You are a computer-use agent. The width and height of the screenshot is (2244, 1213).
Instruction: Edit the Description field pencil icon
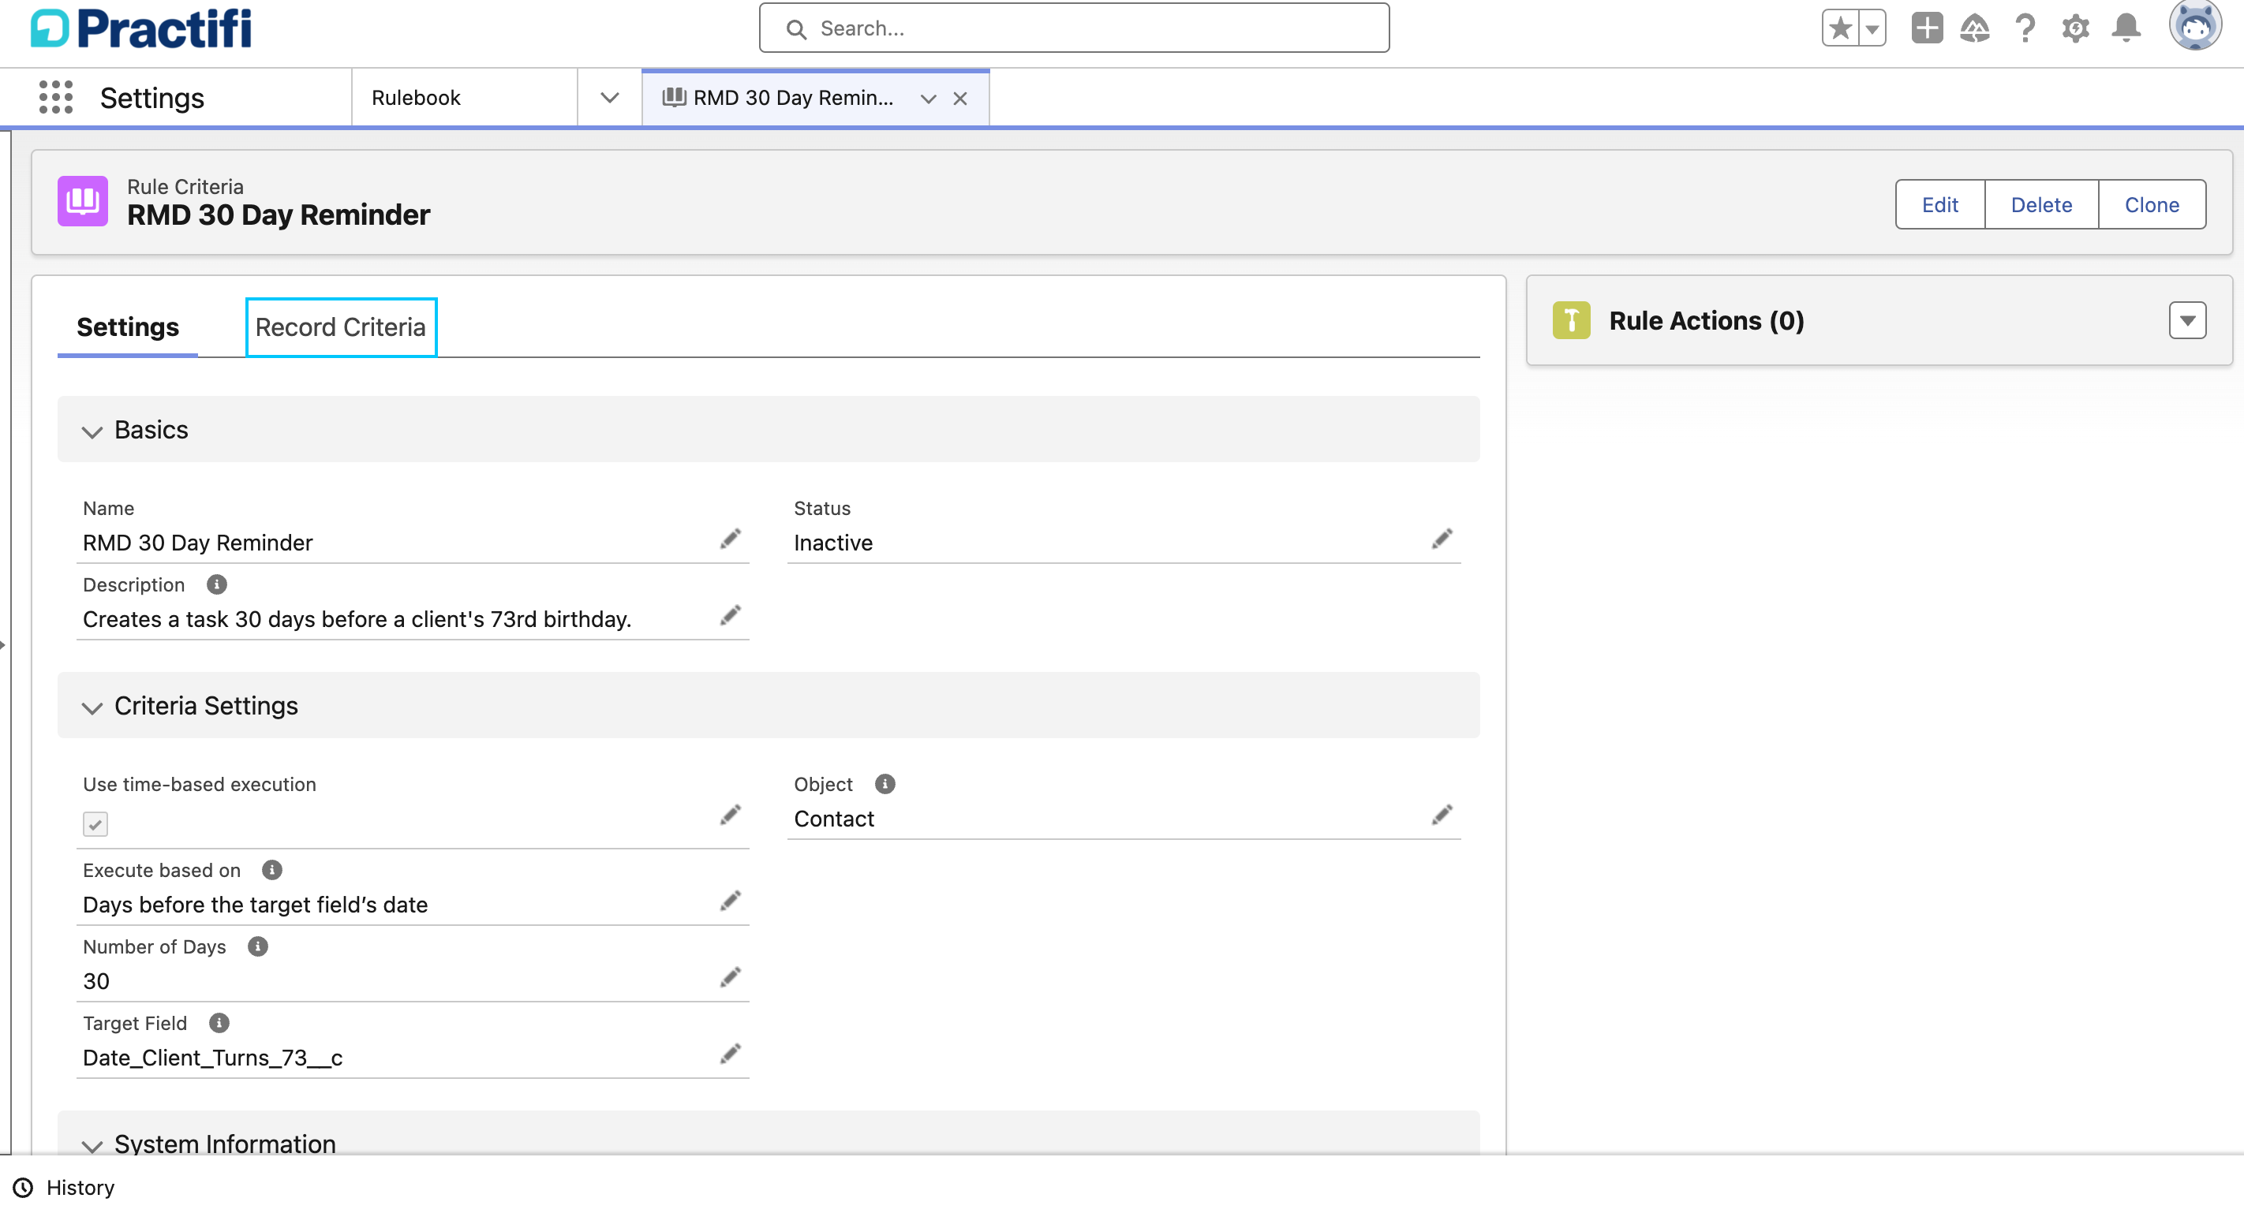(730, 617)
